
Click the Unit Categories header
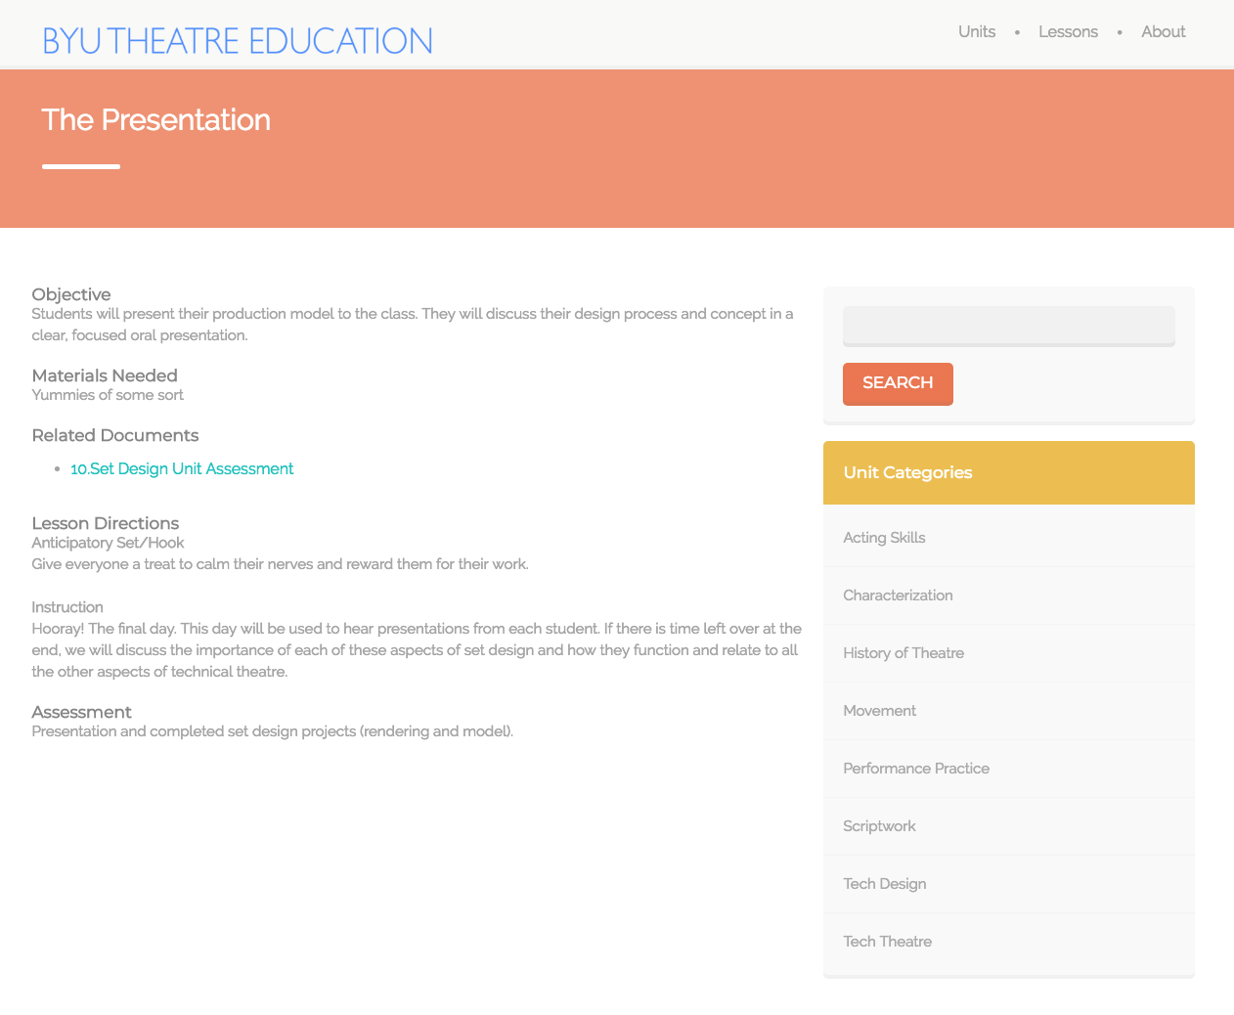pos(907,472)
